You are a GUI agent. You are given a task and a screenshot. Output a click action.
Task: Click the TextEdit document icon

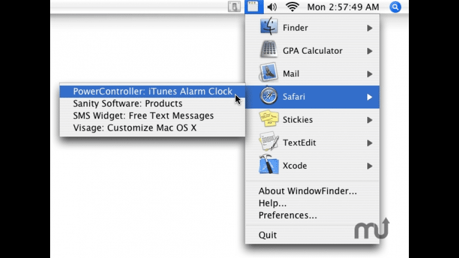269,142
